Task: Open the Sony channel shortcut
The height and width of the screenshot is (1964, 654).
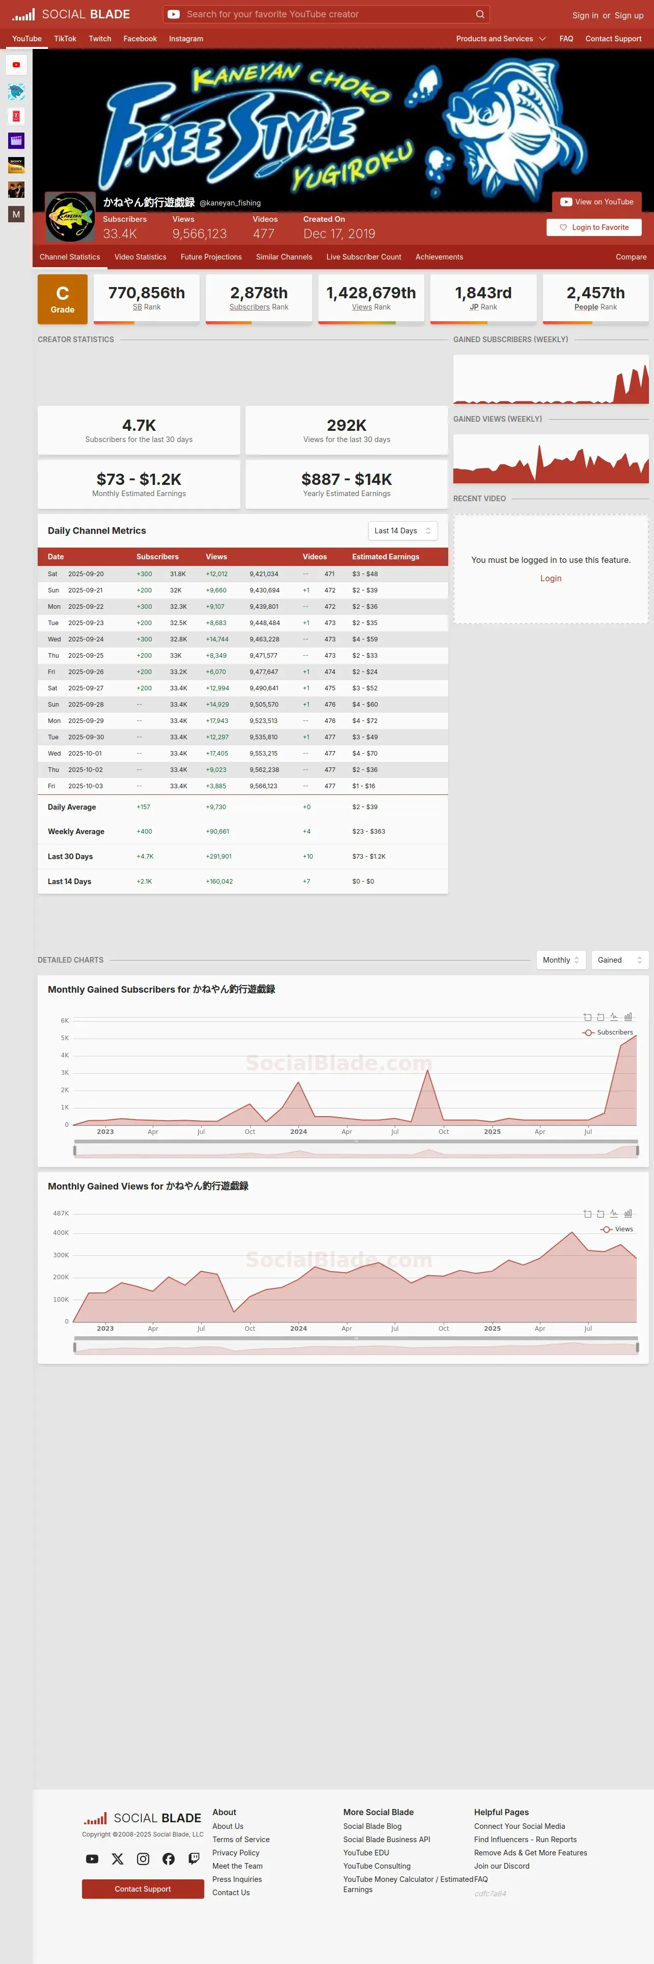Action: pos(16,165)
